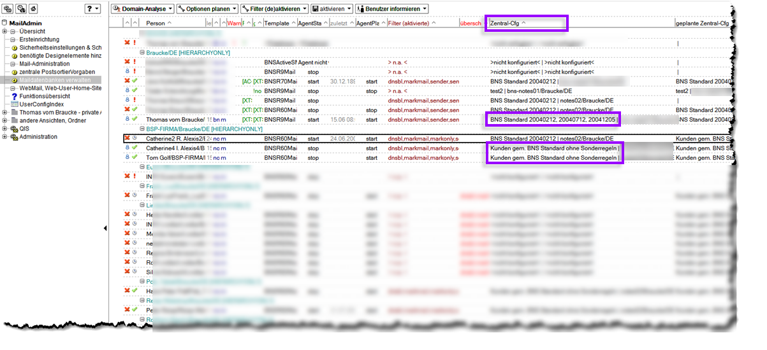767x350 pixels.
Task: Click the clock icon on Catherine2 row
Action: click(135, 139)
